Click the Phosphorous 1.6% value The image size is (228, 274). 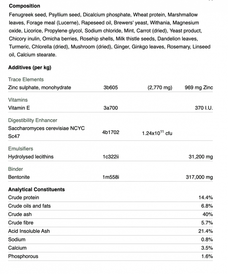[207, 256]
